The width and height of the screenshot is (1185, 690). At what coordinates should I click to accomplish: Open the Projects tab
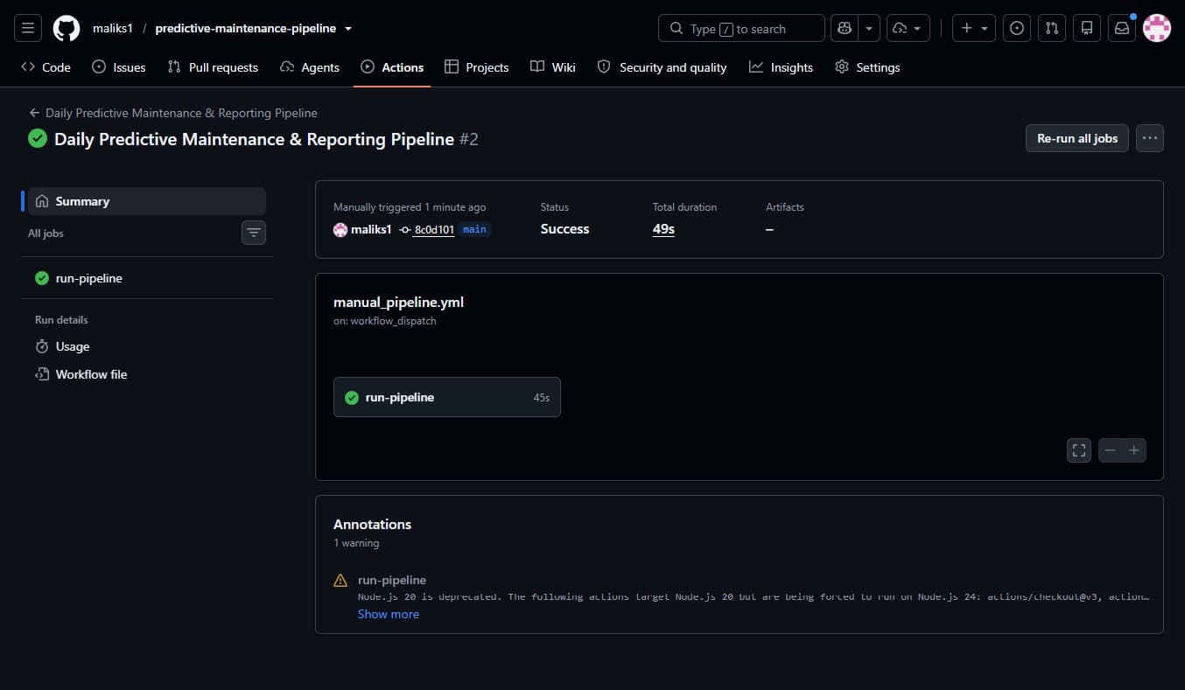pyautogui.click(x=476, y=67)
